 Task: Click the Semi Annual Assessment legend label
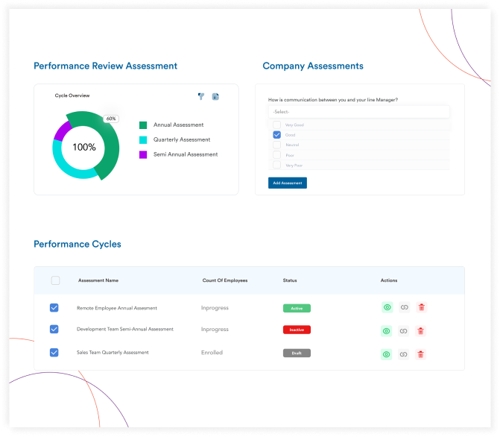pos(186,154)
